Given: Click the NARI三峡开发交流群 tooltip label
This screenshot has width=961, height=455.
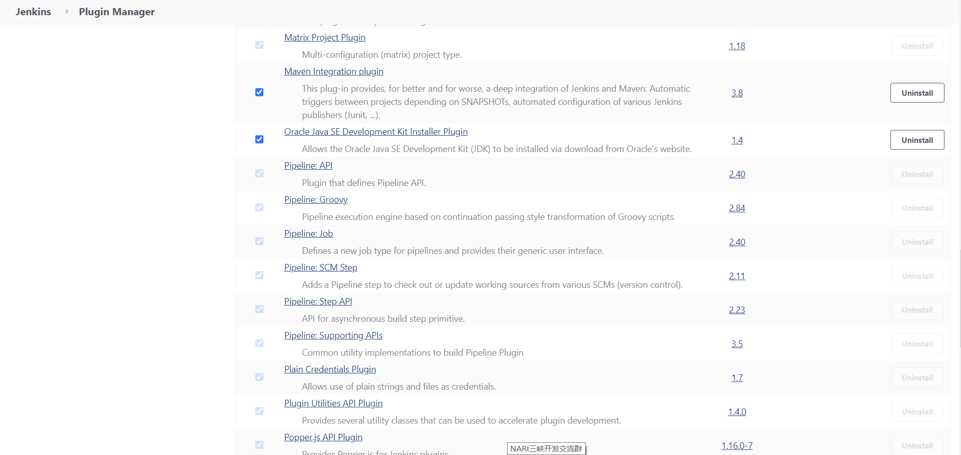Looking at the screenshot, I should point(546,448).
